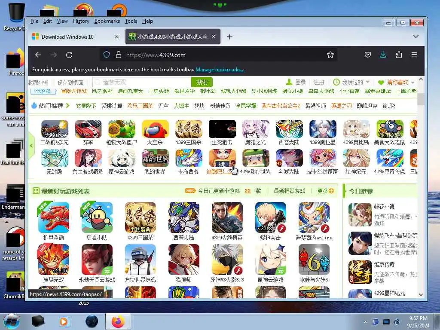Click the 保存到桌面 link
440x330 pixels.
(70, 82)
